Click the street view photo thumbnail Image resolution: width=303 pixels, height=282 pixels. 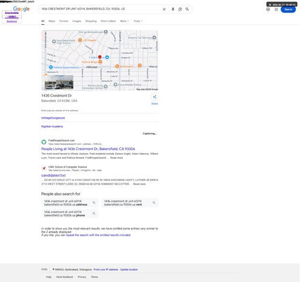click(x=59, y=82)
